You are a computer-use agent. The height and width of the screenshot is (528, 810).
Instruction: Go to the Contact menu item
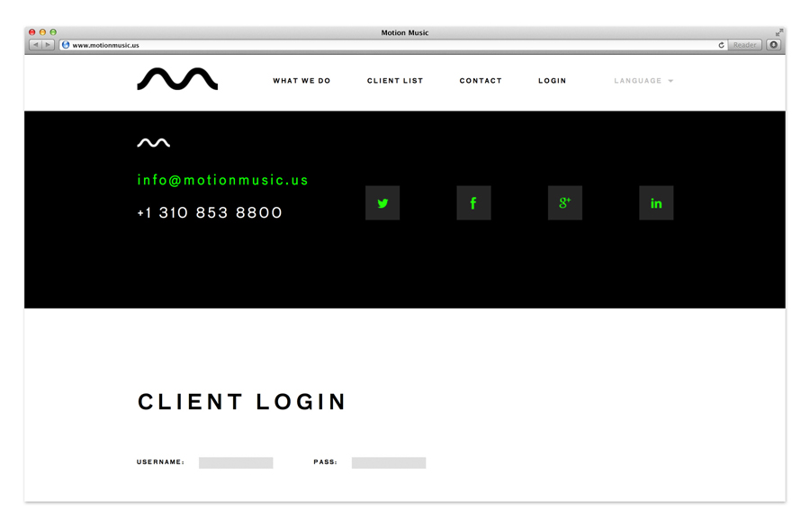coord(481,81)
